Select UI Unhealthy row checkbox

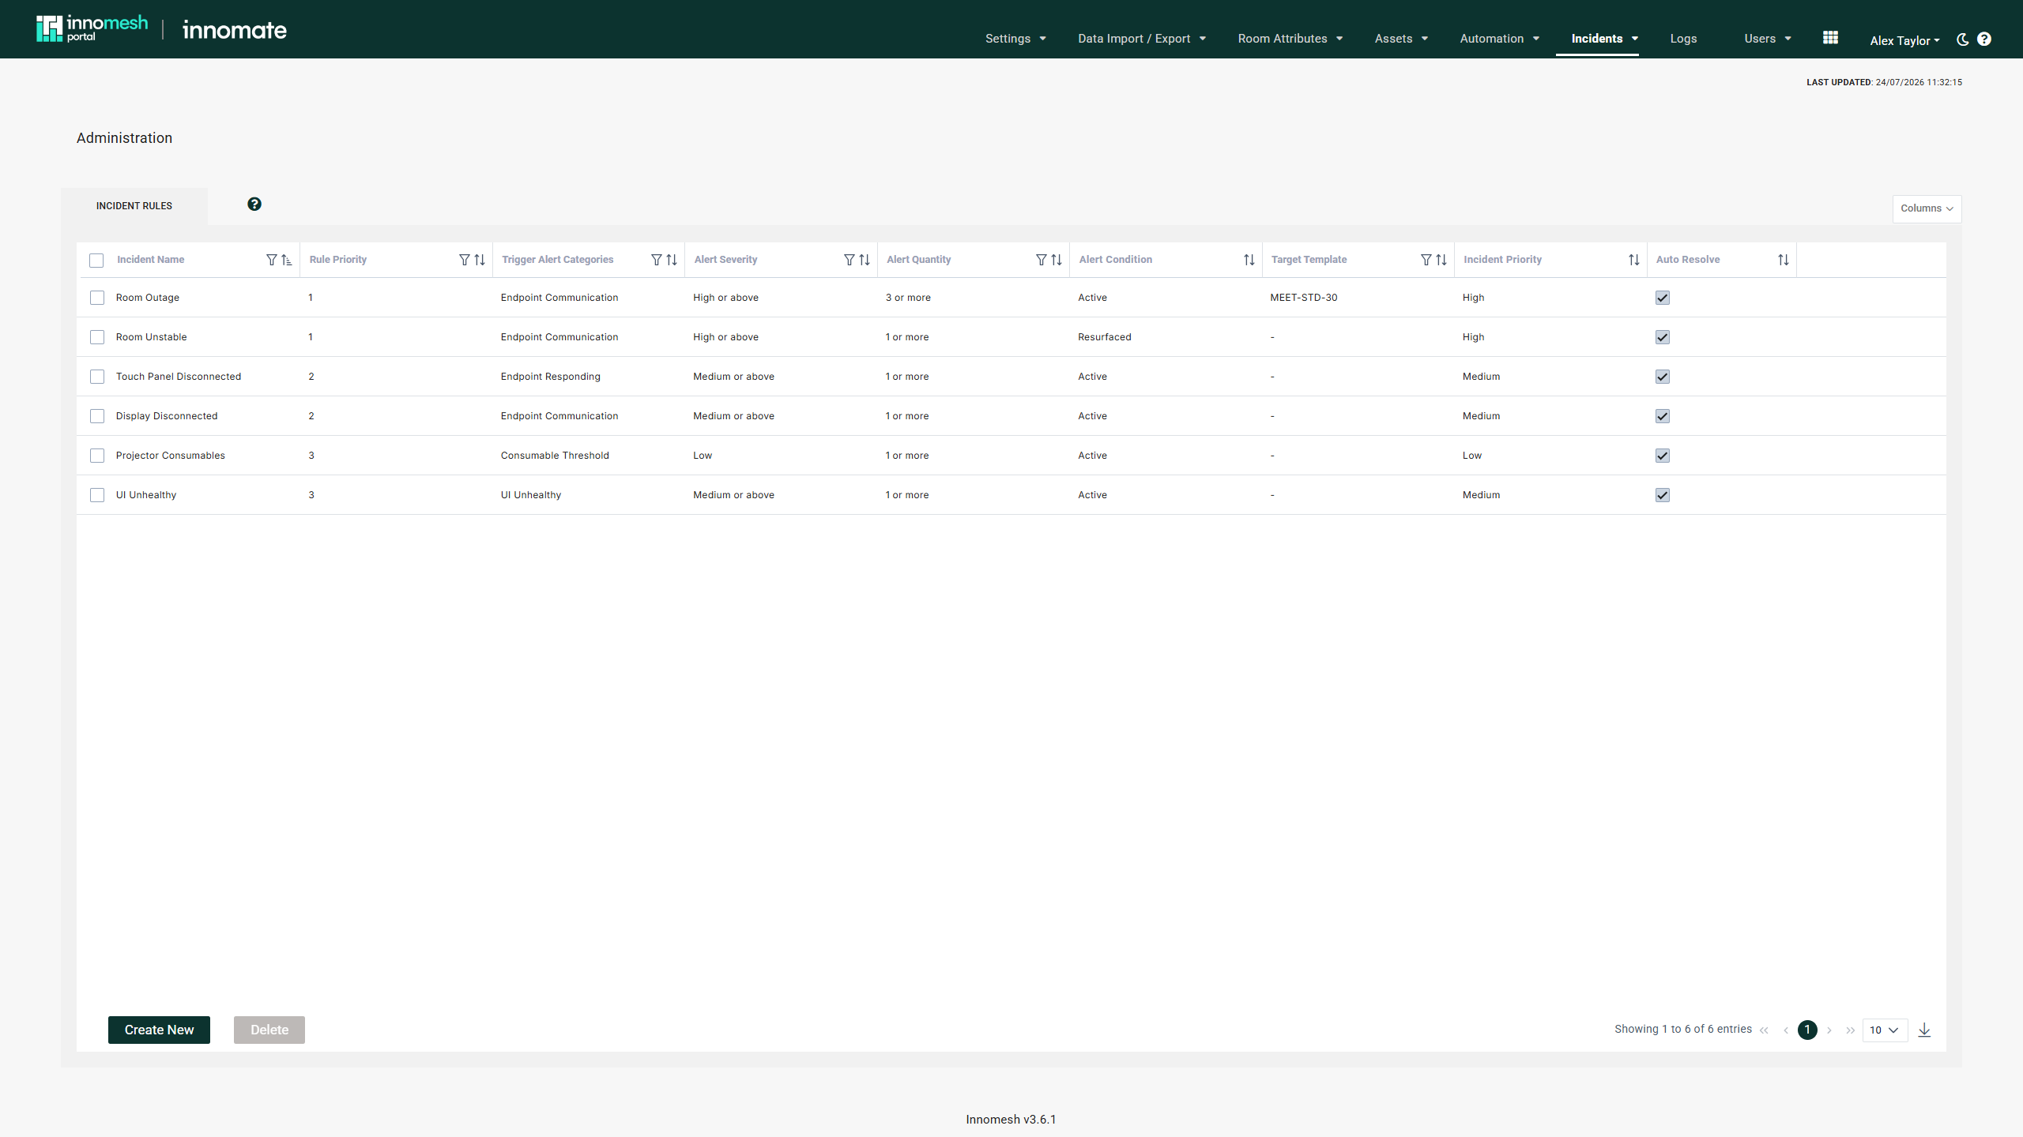97,495
